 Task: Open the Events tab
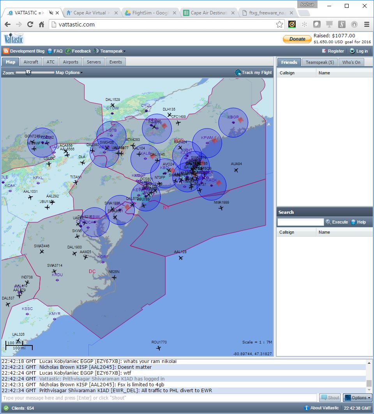(x=116, y=62)
